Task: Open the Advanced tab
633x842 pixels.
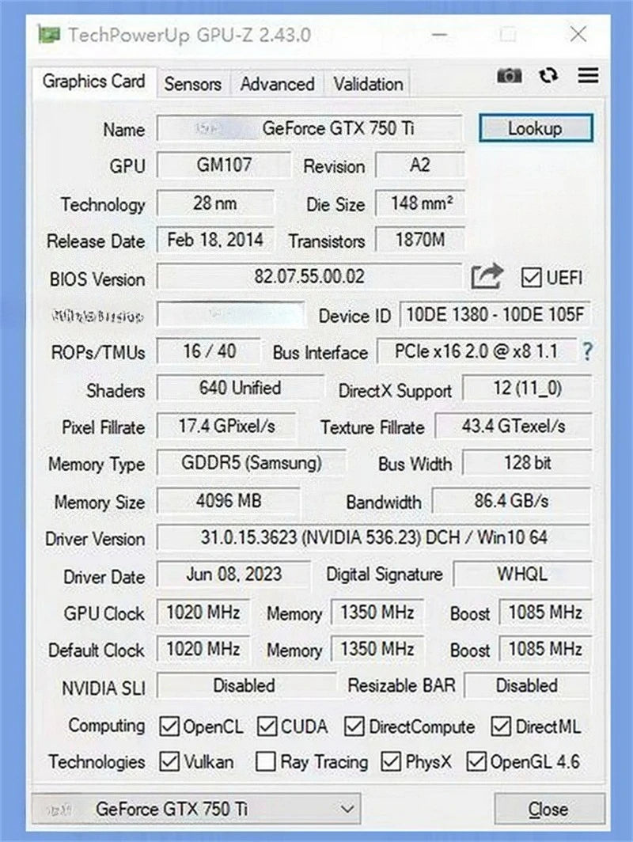Action: [x=277, y=84]
